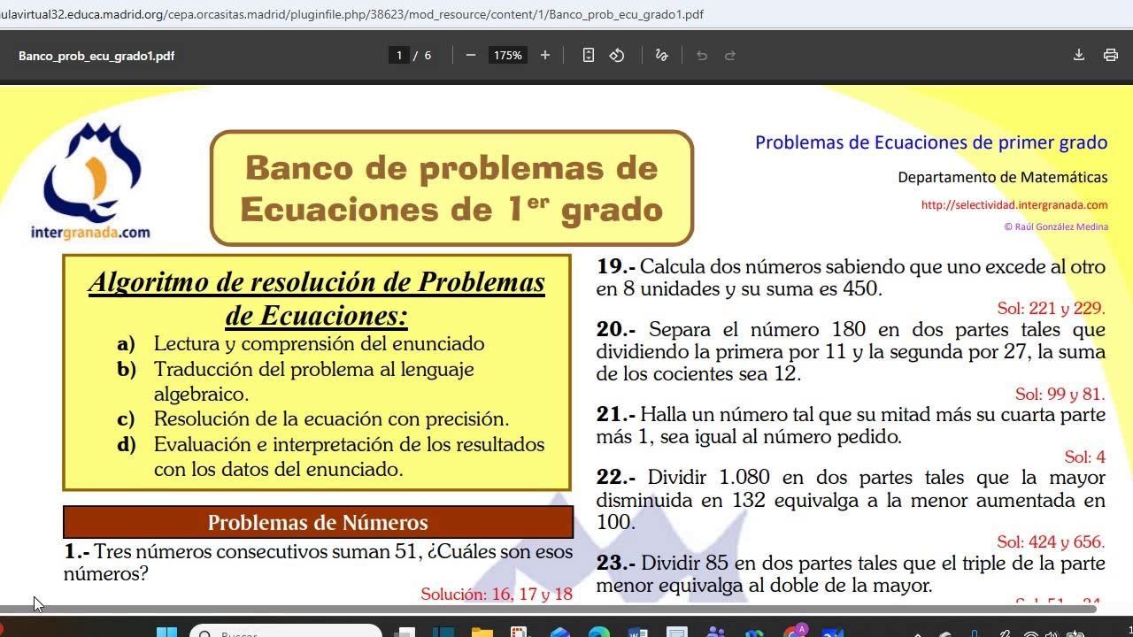The width and height of the screenshot is (1133, 637).
Task: Click the intergranada.com logo
Action: click(x=91, y=181)
